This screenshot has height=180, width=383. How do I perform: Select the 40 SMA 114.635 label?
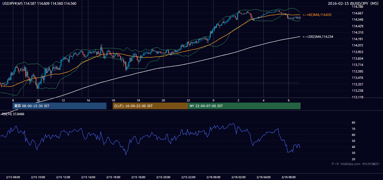coord(317,15)
